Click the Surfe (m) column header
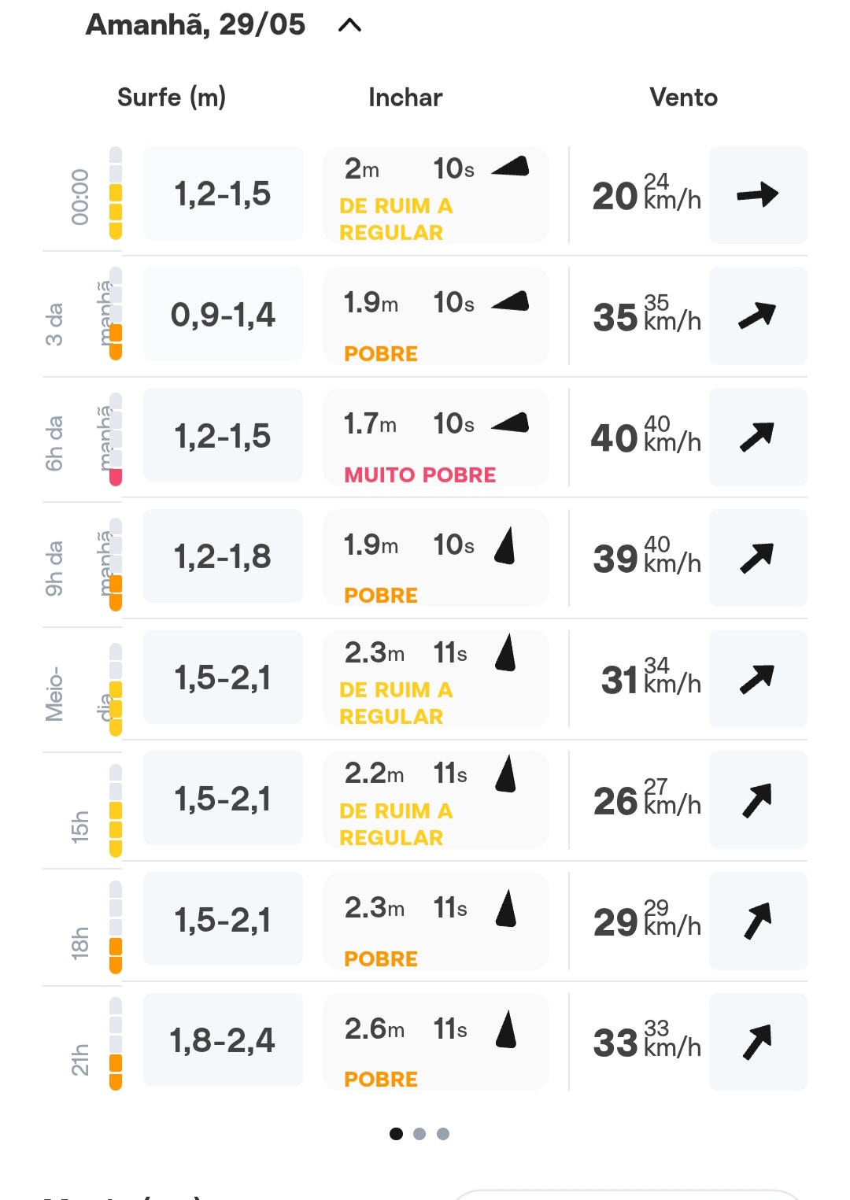850x1200 pixels. pyautogui.click(x=172, y=98)
